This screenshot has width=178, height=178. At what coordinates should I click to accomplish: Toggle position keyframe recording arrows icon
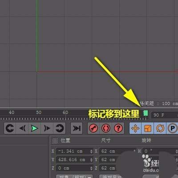coord(135,128)
